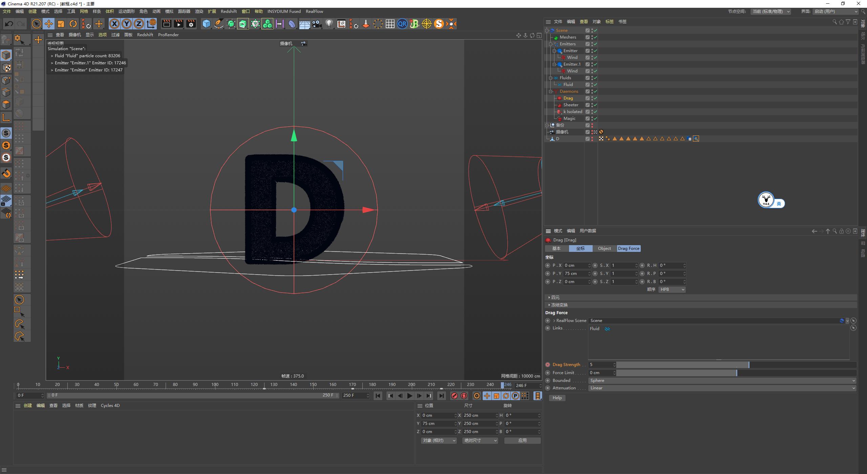Image resolution: width=867 pixels, height=474 pixels.
Task: Select the Move tool in the toolbar
Action: 49,24
